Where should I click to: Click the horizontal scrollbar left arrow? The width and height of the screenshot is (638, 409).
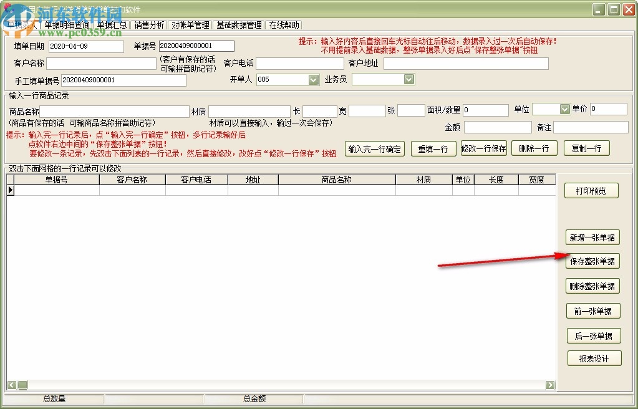pyautogui.click(x=12, y=385)
